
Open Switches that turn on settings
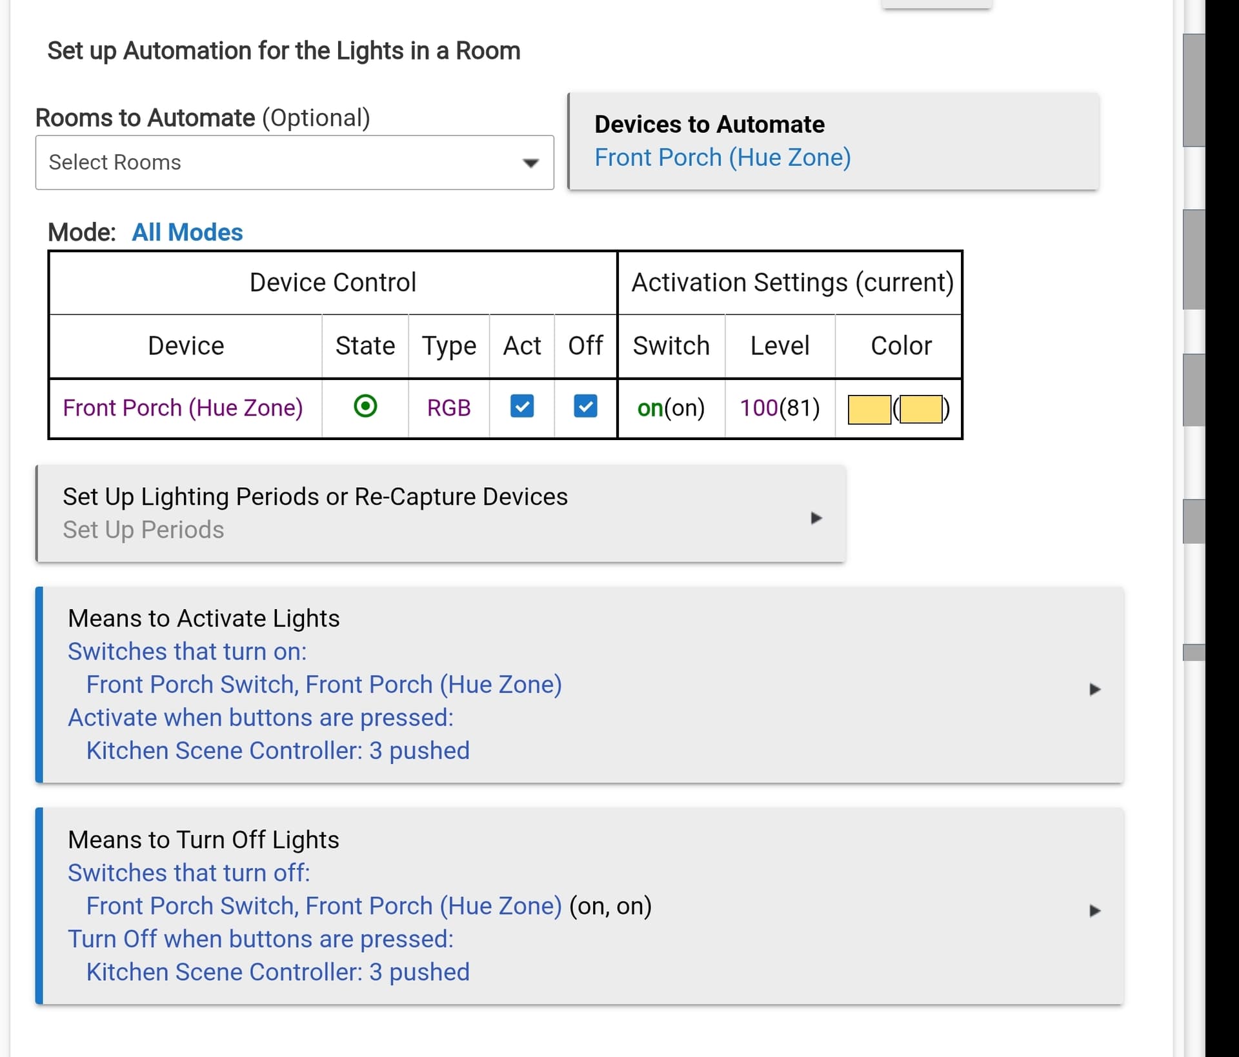coord(187,652)
